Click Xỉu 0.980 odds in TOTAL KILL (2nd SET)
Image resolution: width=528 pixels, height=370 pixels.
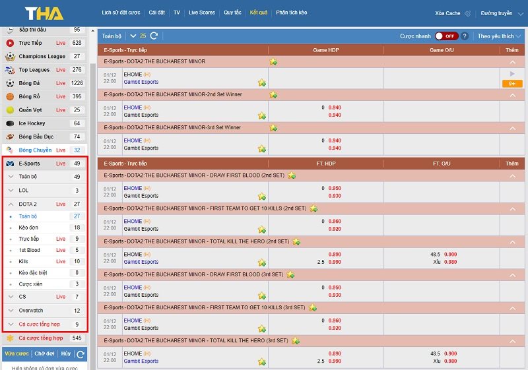(451, 262)
